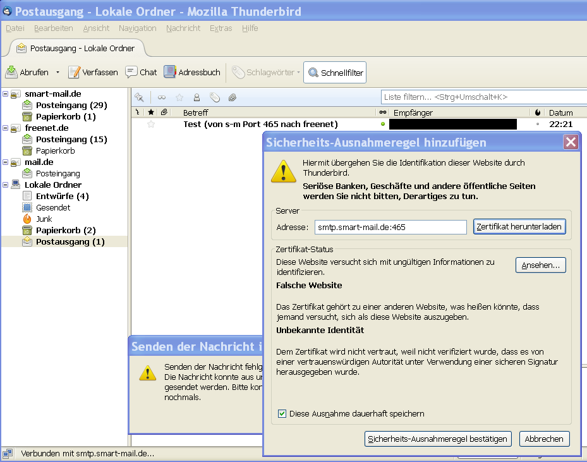Click the Liste filtern search field
The width and height of the screenshot is (587, 462).
(x=483, y=97)
